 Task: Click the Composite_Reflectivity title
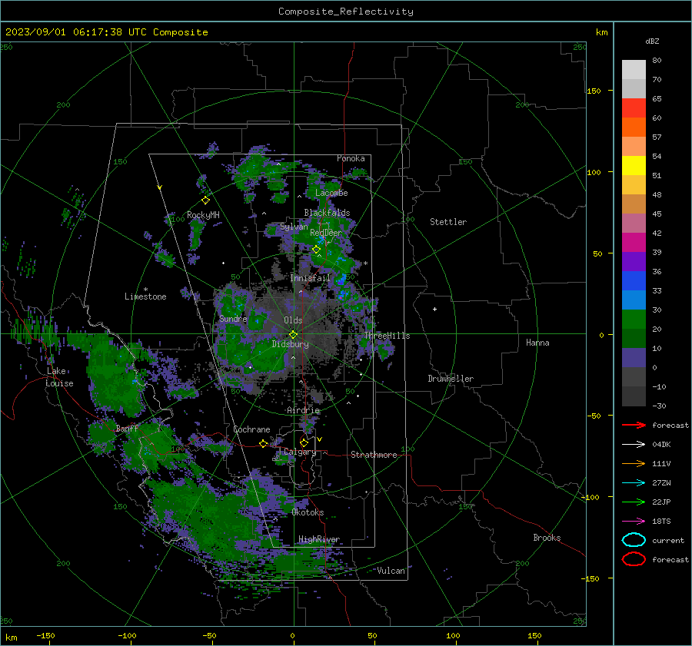346,12
